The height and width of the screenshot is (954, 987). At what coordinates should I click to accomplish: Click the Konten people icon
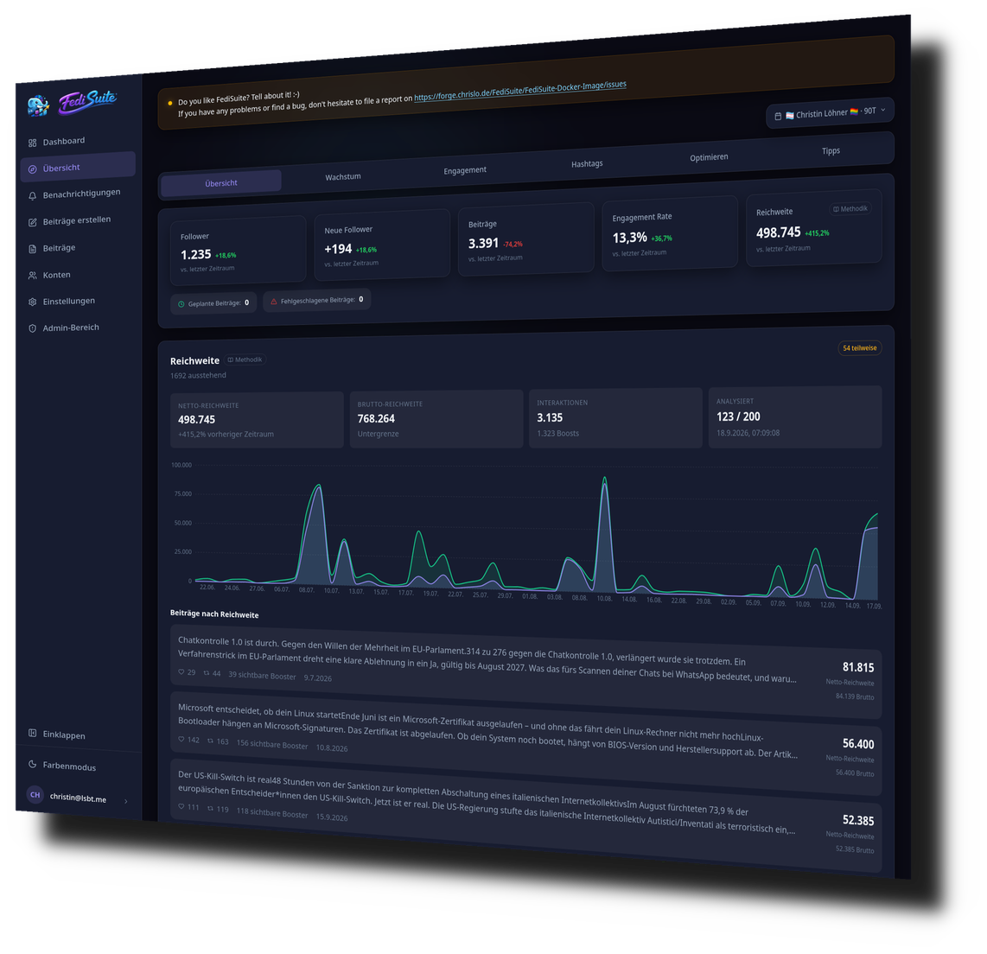[32, 275]
